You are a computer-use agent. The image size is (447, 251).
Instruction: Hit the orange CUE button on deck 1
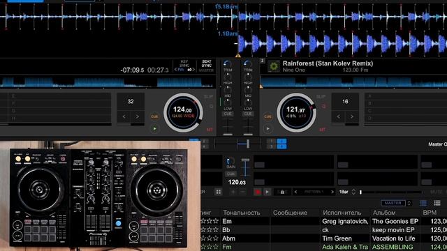pyautogui.click(x=154, y=116)
